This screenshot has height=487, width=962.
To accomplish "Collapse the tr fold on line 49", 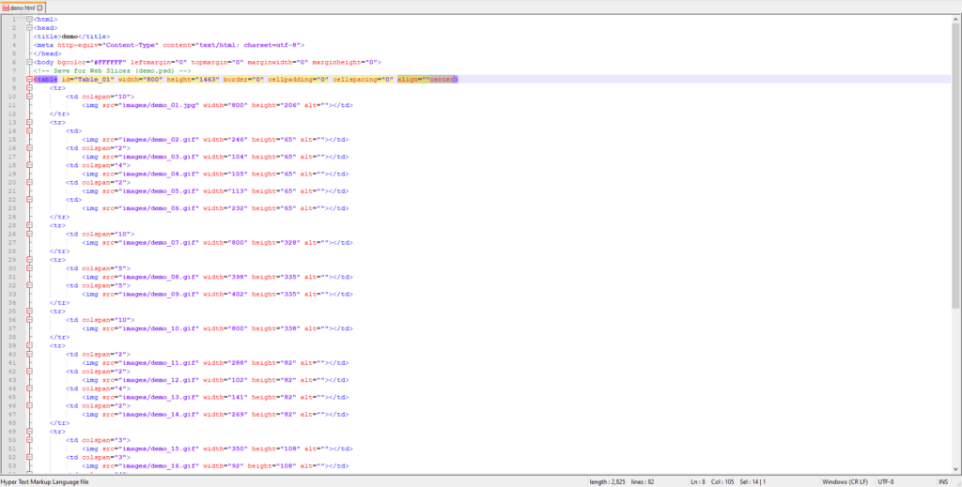I will pyautogui.click(x=29, y=432).
